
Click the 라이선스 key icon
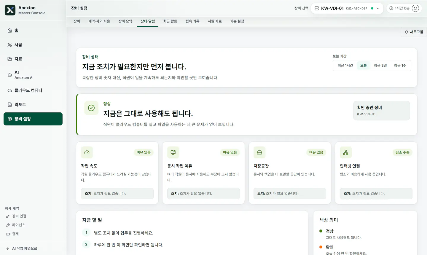point(8,225)
